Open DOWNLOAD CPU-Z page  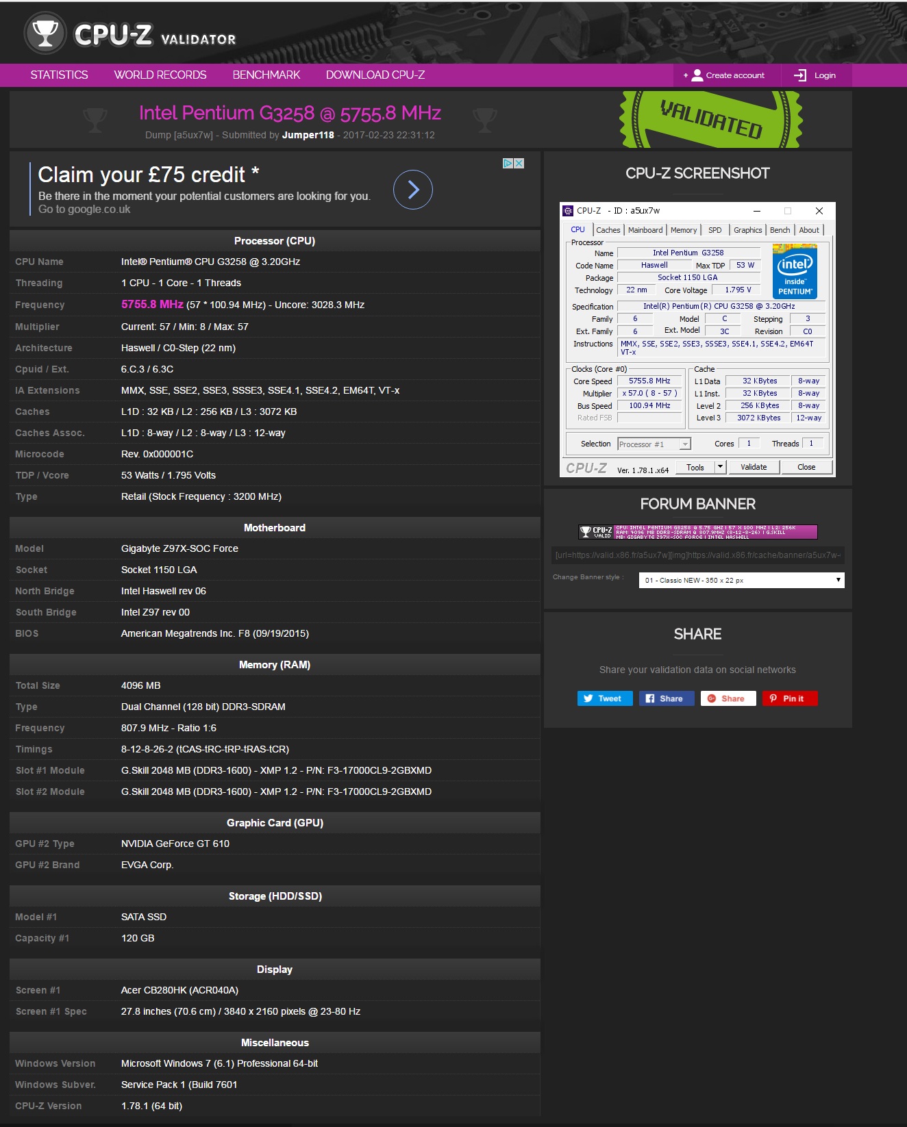click(x=375, y=75)
